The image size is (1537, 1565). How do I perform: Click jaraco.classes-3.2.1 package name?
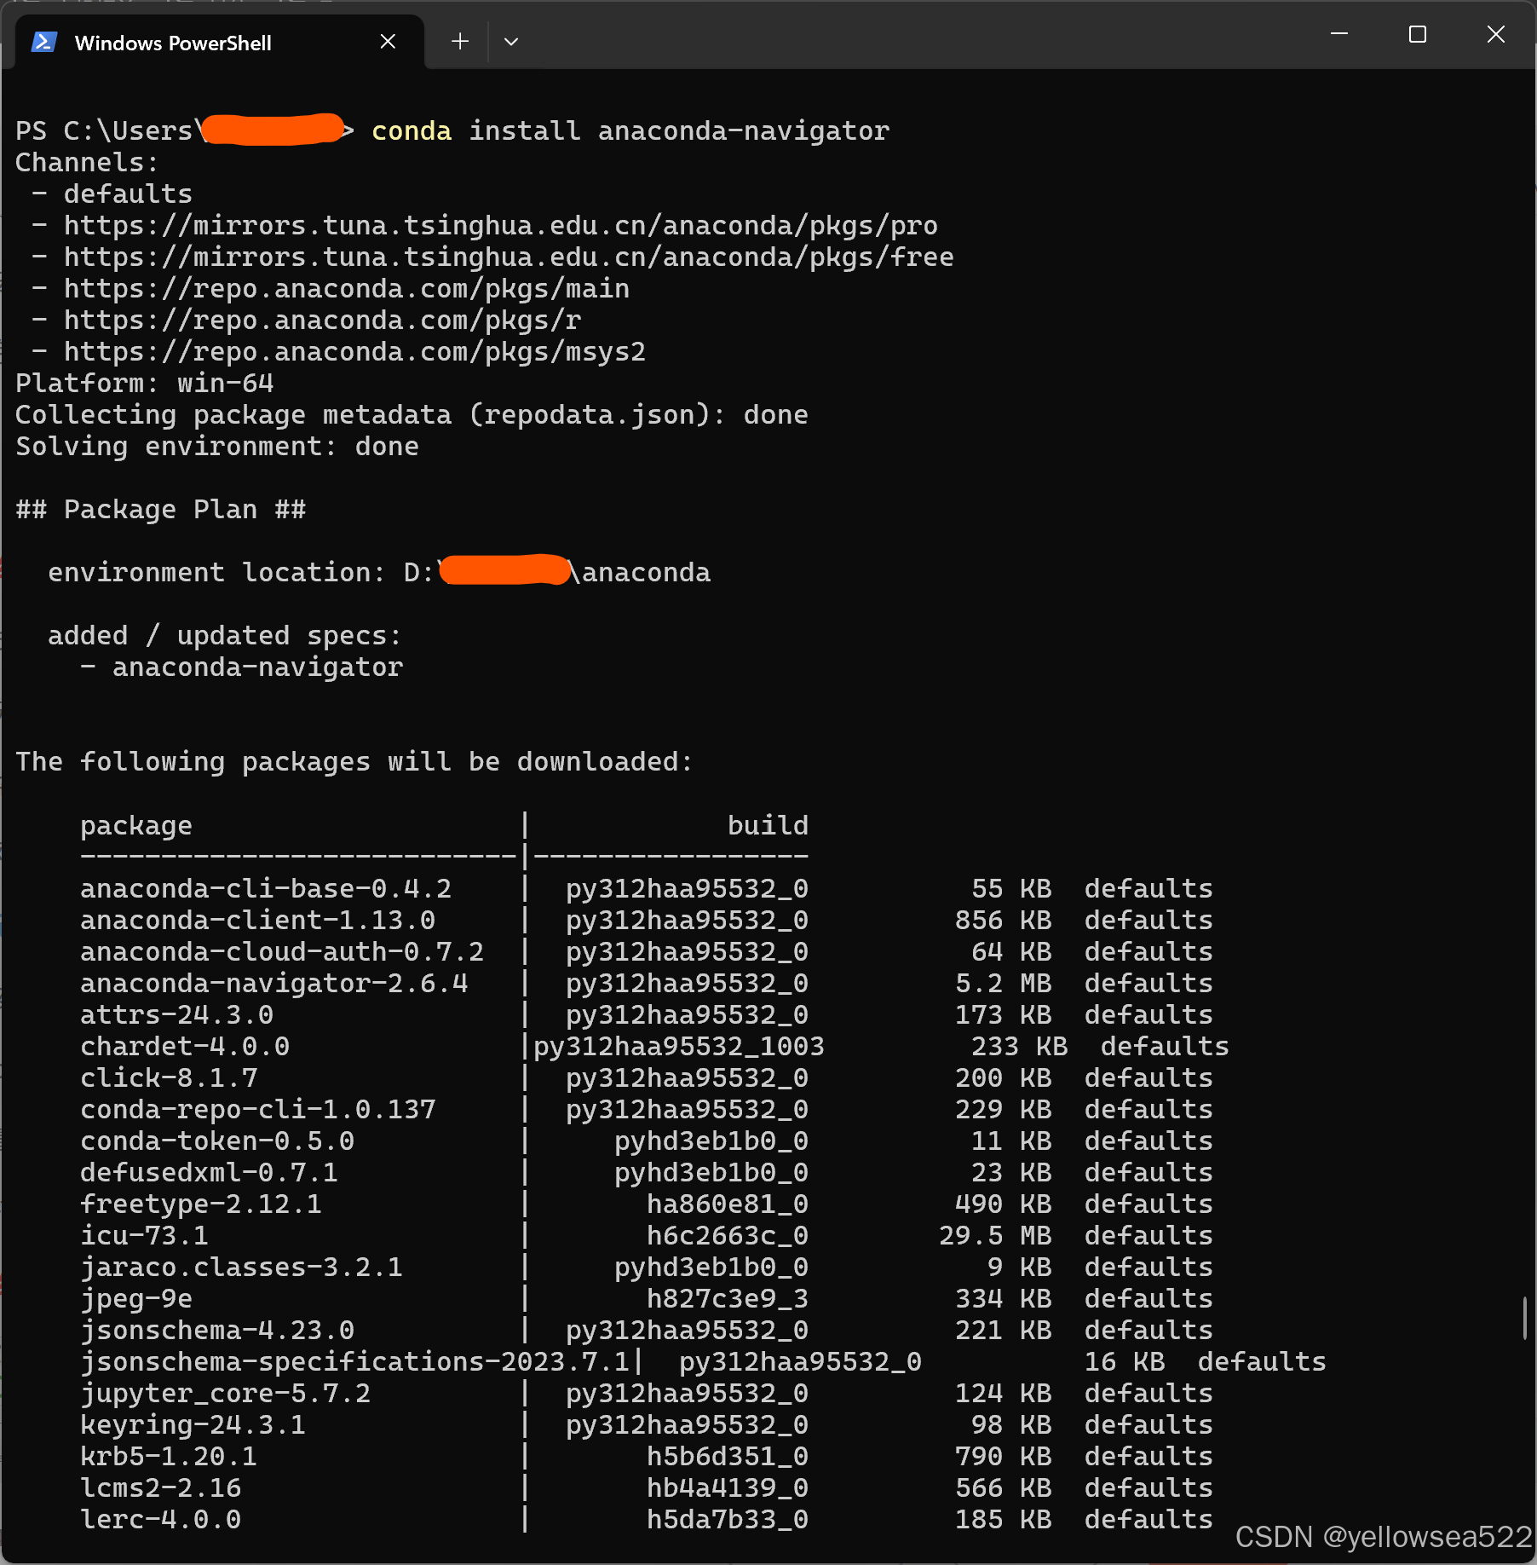tap(241, 1268)
